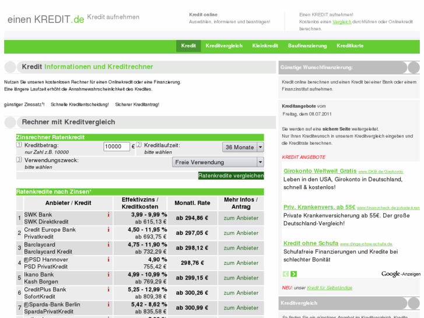The height and width of the screenshot is (318, 424).
Task: Click zum Anbieter for Barclaycard
Action: pos(241,247)
